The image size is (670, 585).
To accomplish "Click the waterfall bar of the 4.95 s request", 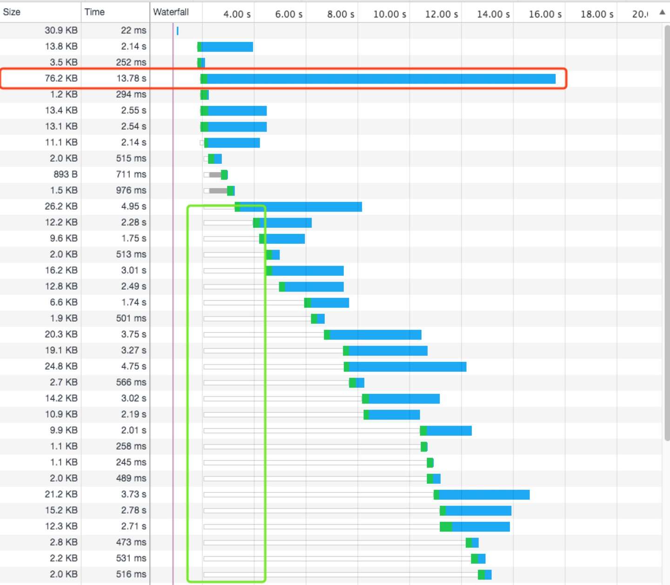I will point(298,207).
